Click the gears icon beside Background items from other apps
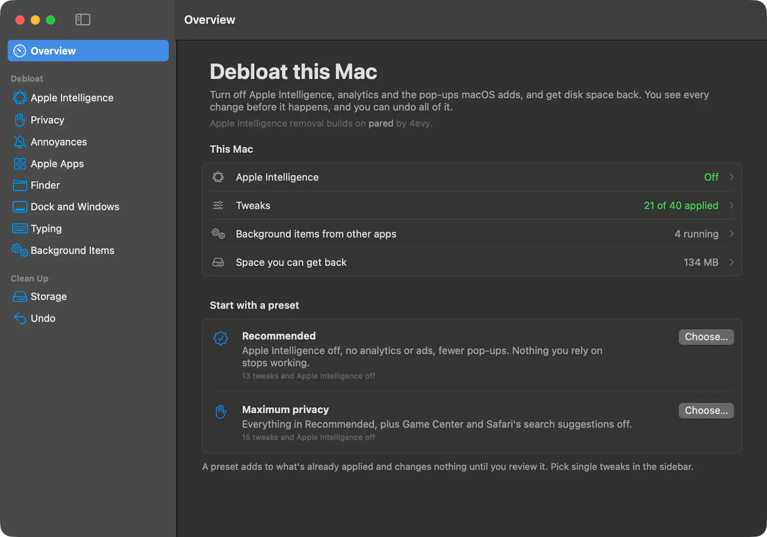 point(218,233)
